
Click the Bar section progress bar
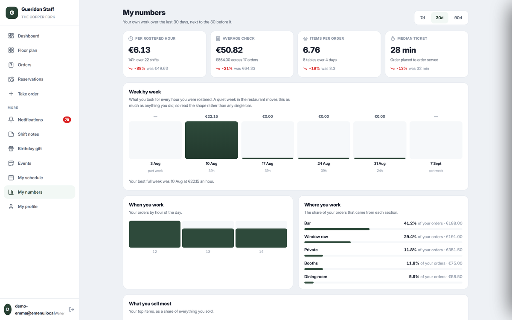point(383,229)
